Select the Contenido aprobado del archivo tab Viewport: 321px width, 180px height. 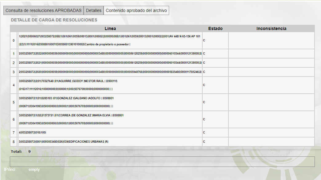[x=136, y=10]
